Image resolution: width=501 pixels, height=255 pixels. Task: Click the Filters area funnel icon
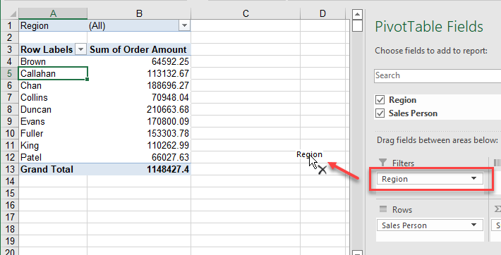382,163
